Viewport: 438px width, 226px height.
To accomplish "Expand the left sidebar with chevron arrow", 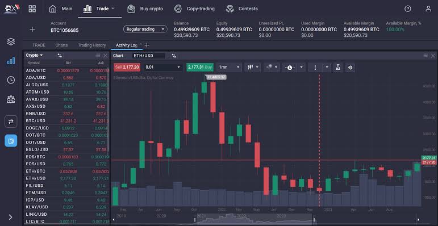I will [11, 217].
